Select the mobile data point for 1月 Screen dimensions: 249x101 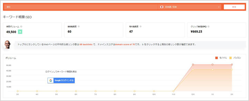point(212,64)
